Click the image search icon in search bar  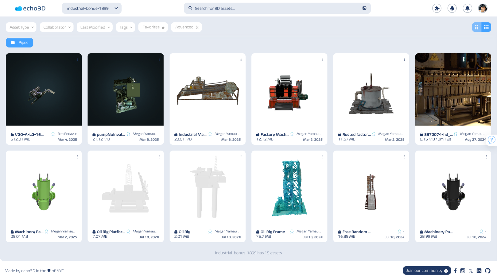(x=364, y=8)
